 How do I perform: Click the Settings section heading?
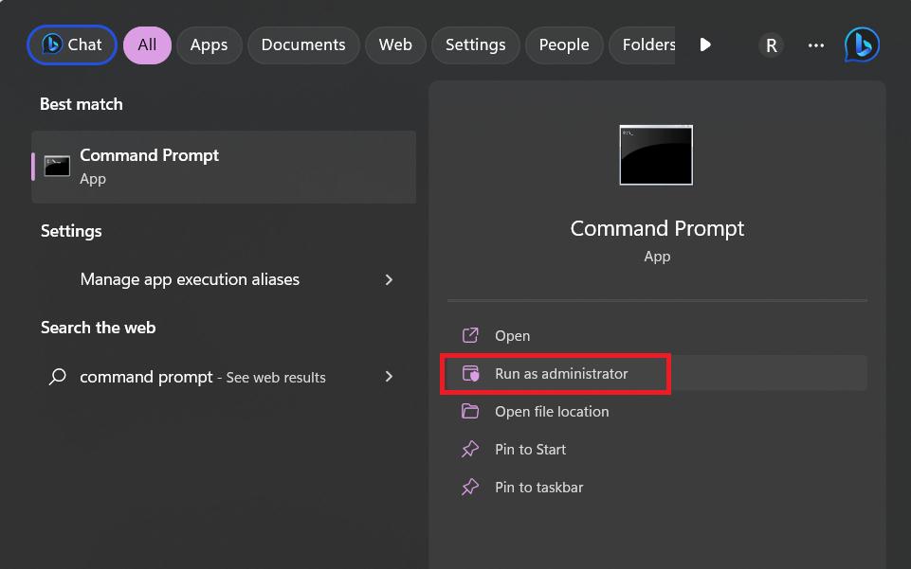(71, 231)
